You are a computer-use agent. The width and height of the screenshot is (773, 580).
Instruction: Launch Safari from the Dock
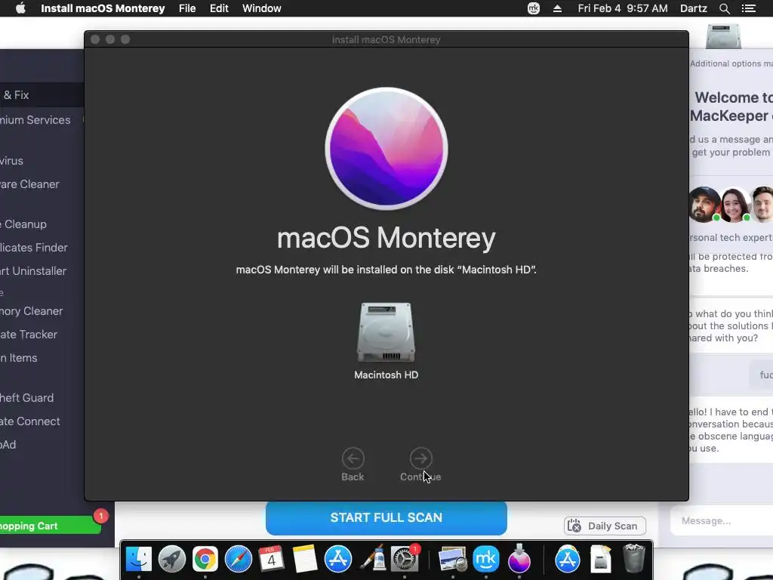[239, 560]
